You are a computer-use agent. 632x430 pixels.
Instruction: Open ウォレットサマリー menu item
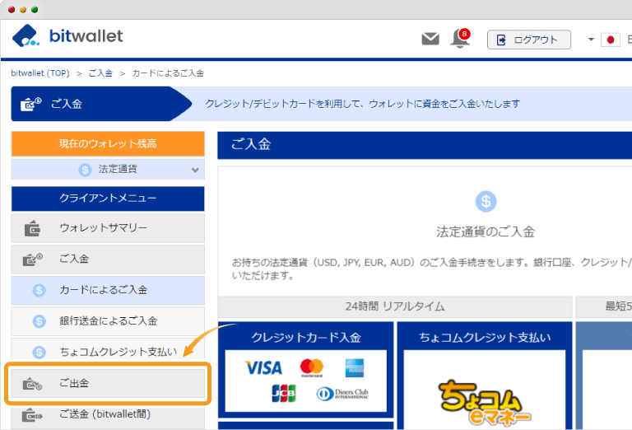[x=108, y=228]
